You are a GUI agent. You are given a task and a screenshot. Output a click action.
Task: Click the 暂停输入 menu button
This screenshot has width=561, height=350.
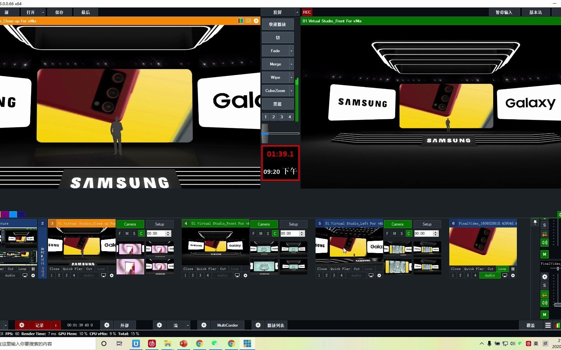pos(504,12)
